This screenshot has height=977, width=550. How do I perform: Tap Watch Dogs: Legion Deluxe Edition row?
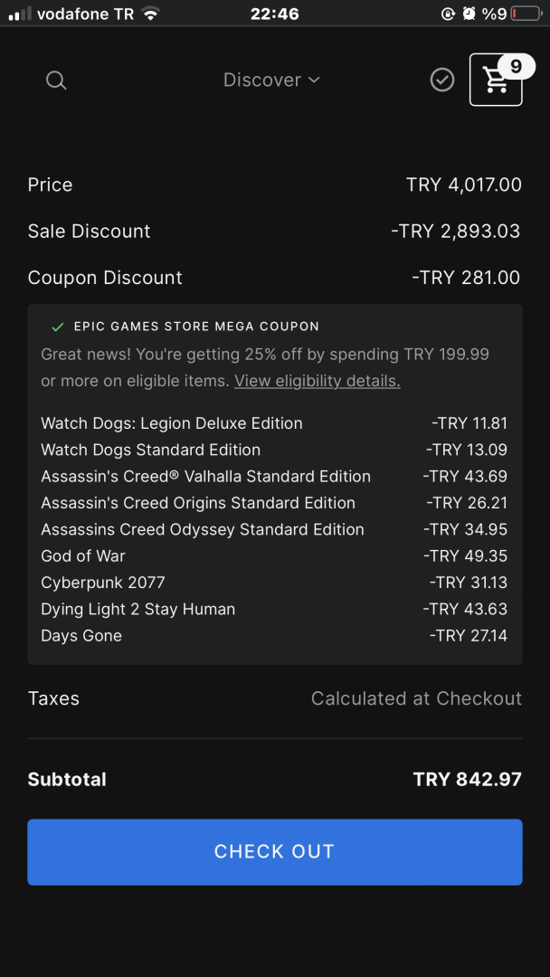pos(172,423)
